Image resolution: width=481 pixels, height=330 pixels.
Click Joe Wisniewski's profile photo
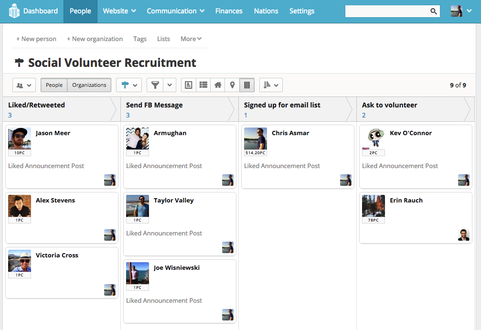point(138,273)
